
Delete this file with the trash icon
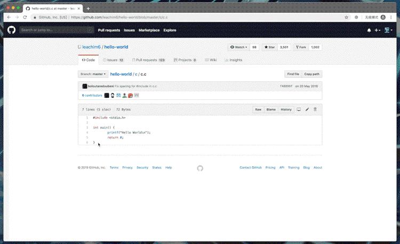(315, 110)
